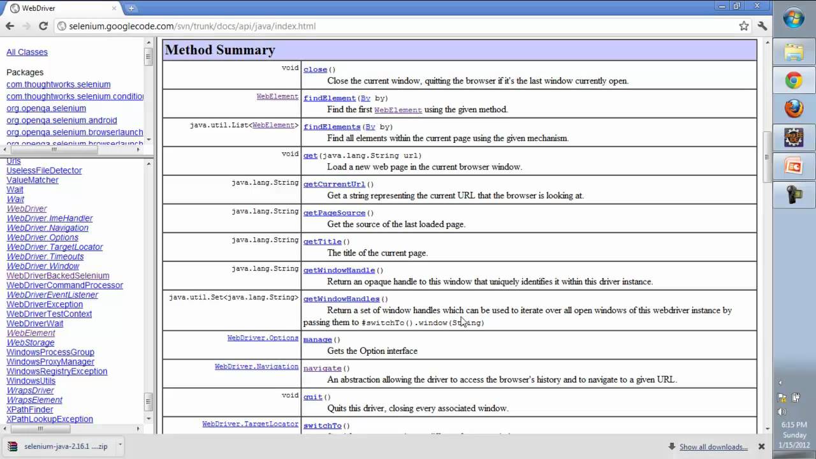Open the Java EE IDE taskbar icon

[794, 138]
